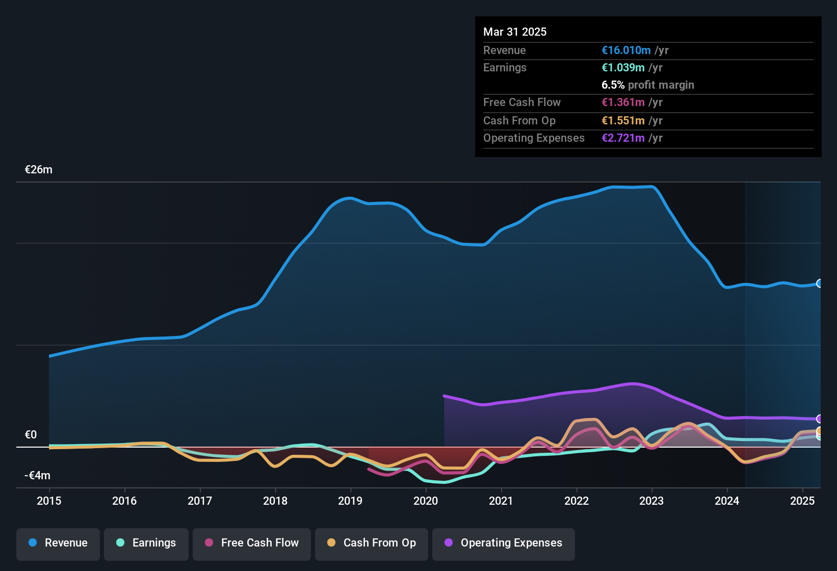Click the 2023 x-axis label

click(651, 501)
